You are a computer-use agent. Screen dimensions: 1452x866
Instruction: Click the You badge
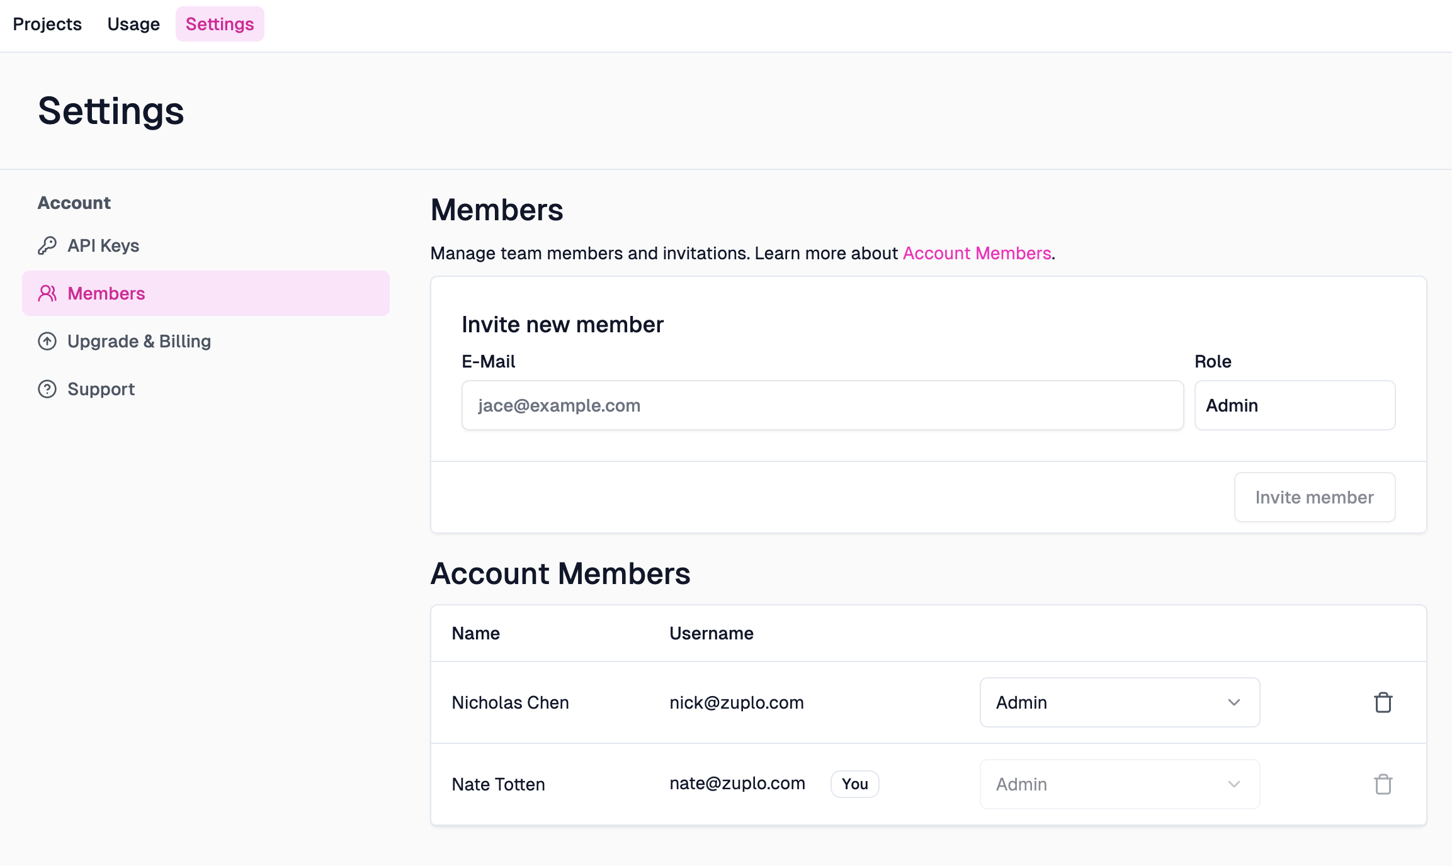click(x=855, y=784)
